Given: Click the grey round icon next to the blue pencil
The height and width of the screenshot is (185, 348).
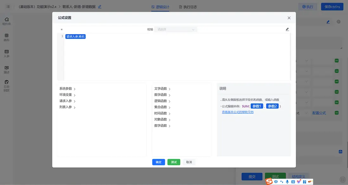Looking at the screenshot, I should tap(338, 22).
